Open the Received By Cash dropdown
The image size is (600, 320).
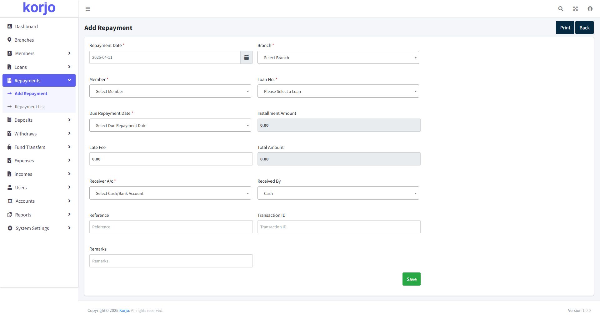(x=338, y=193)
